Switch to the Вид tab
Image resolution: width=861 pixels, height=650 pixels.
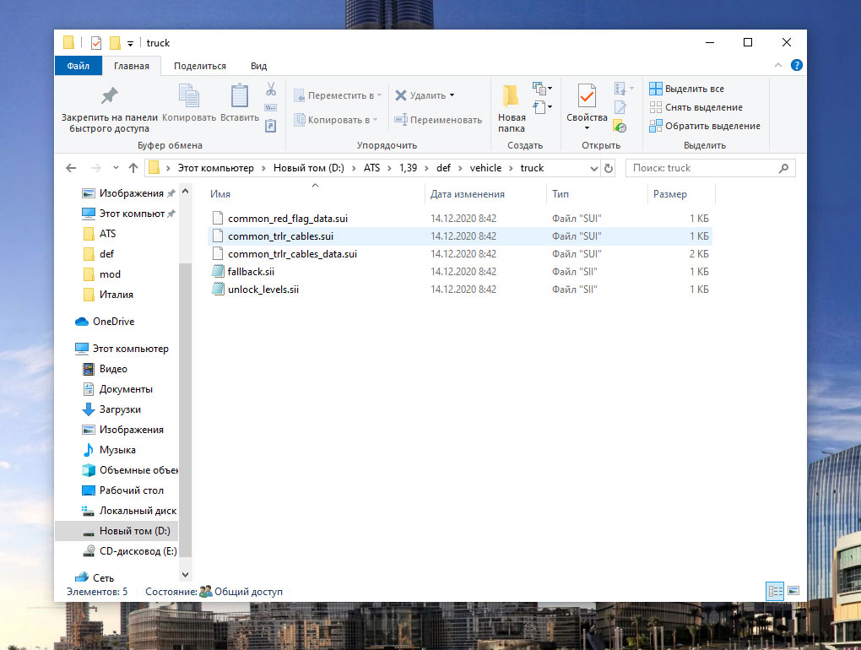(x=258, y=66)
